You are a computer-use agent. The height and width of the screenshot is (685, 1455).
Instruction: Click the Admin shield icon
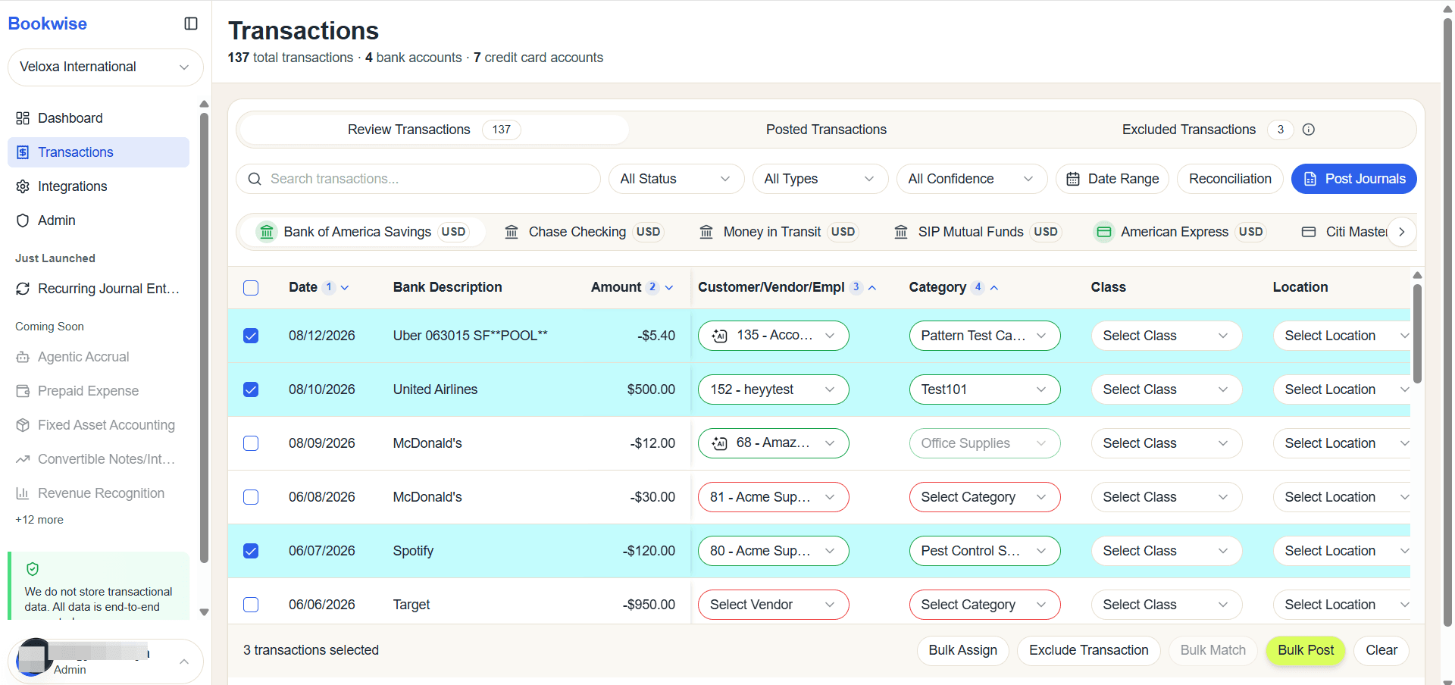[x=23, y=221]
